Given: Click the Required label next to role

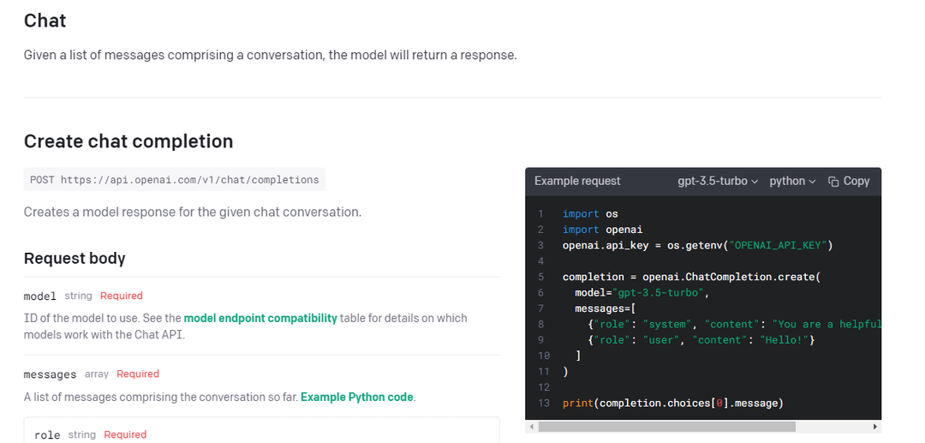Looking at the screenshot, I should (x=125, y=434).
